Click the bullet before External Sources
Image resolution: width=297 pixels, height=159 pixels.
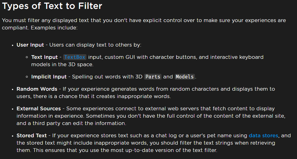(13, 109)
